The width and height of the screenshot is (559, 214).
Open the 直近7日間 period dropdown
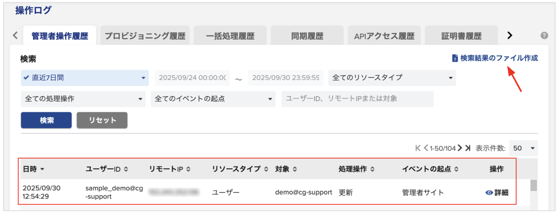(84, 77)
